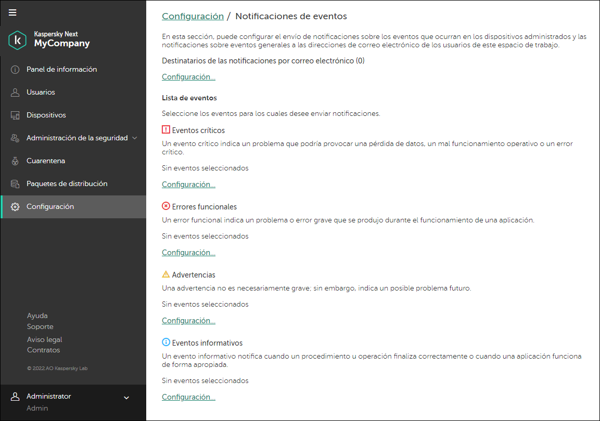Image resolution: width=600 pixels, height=421 pixels.
Task: Expand the Administrator account menu
Action: [126, 397]
